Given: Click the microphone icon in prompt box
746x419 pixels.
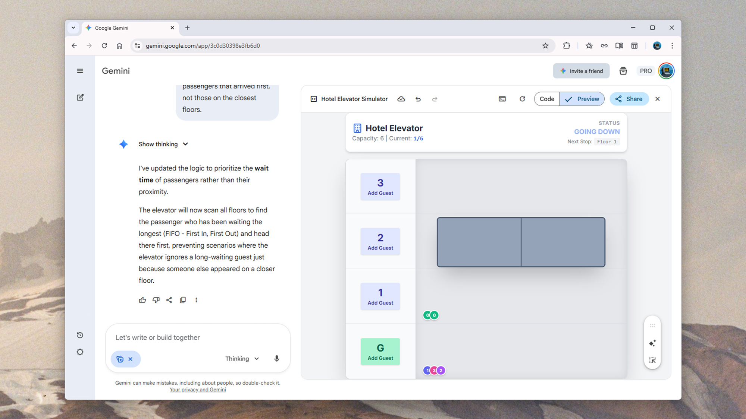Looking at the screenshot, I should (x=276, y=358).
